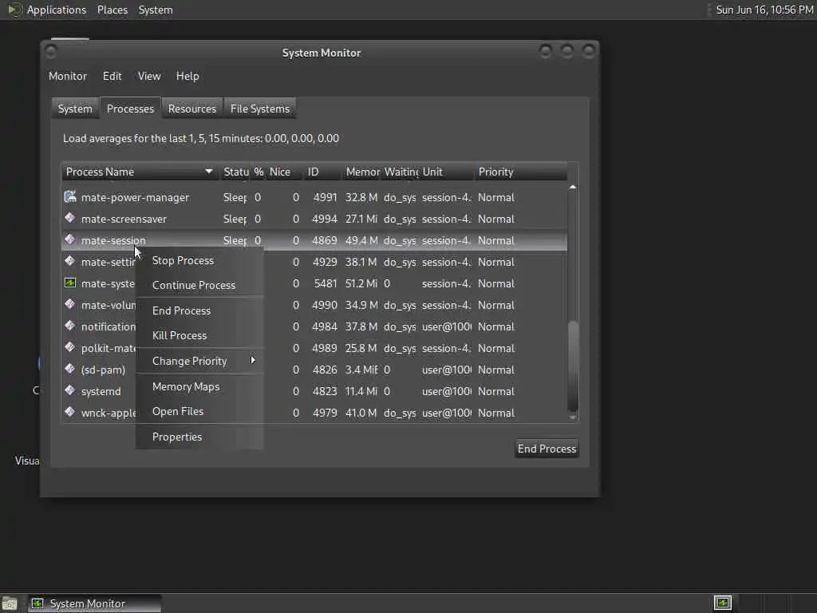817x613 pixels.
Task: Select the mate-screensaver process name
Action: click(x=124, y=219)
